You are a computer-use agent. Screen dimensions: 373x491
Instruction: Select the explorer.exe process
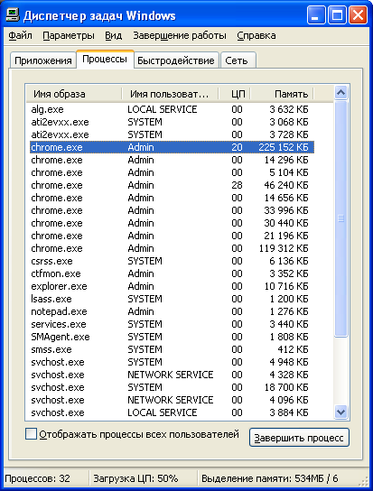click(x=172, y=286)
